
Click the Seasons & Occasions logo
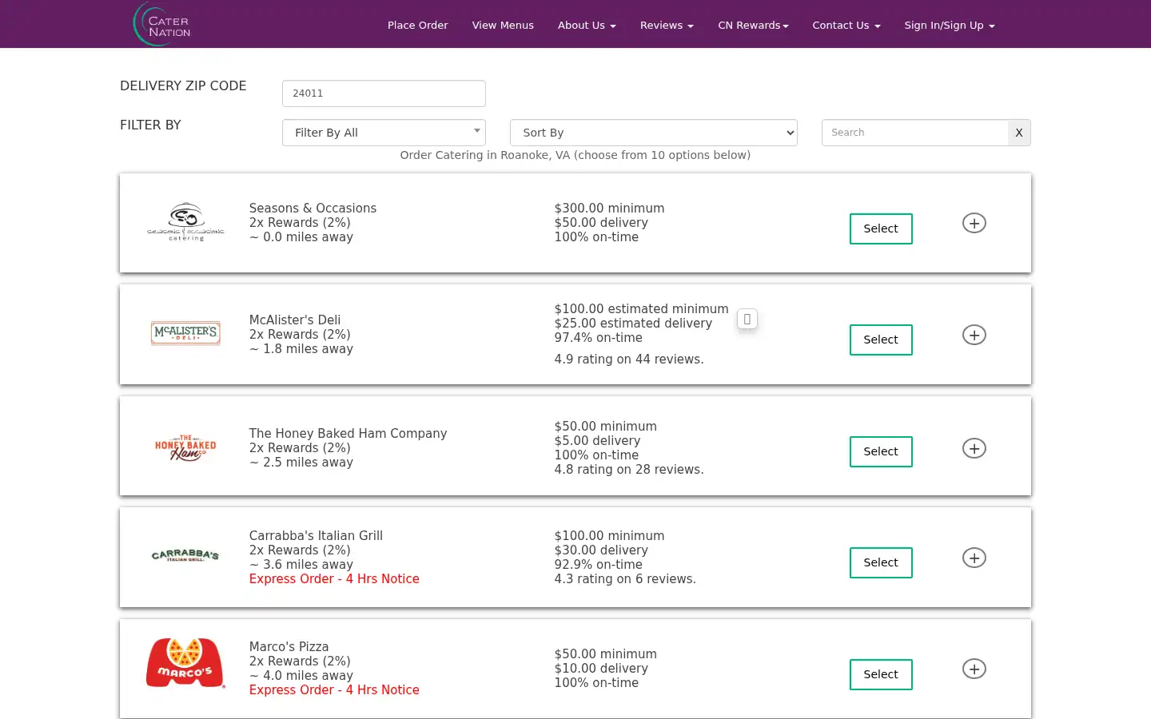coord(185,222)
